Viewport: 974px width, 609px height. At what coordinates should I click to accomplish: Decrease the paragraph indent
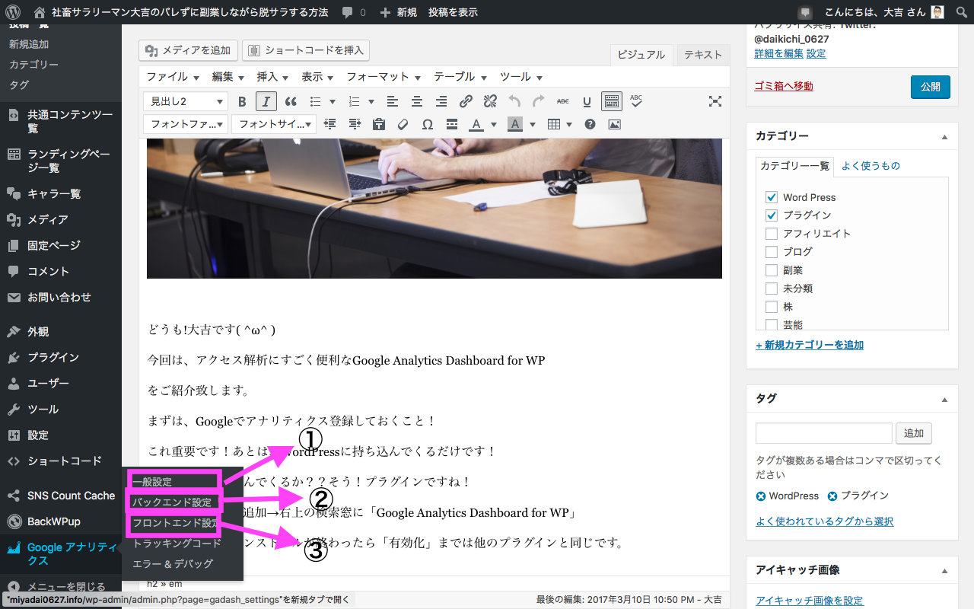(x=330, y=124)
